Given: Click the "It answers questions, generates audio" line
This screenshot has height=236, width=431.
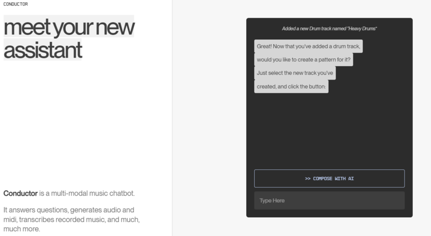Looking at the screenshot, I should (68, 210).
